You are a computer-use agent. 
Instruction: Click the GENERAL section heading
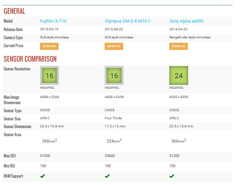14,11
